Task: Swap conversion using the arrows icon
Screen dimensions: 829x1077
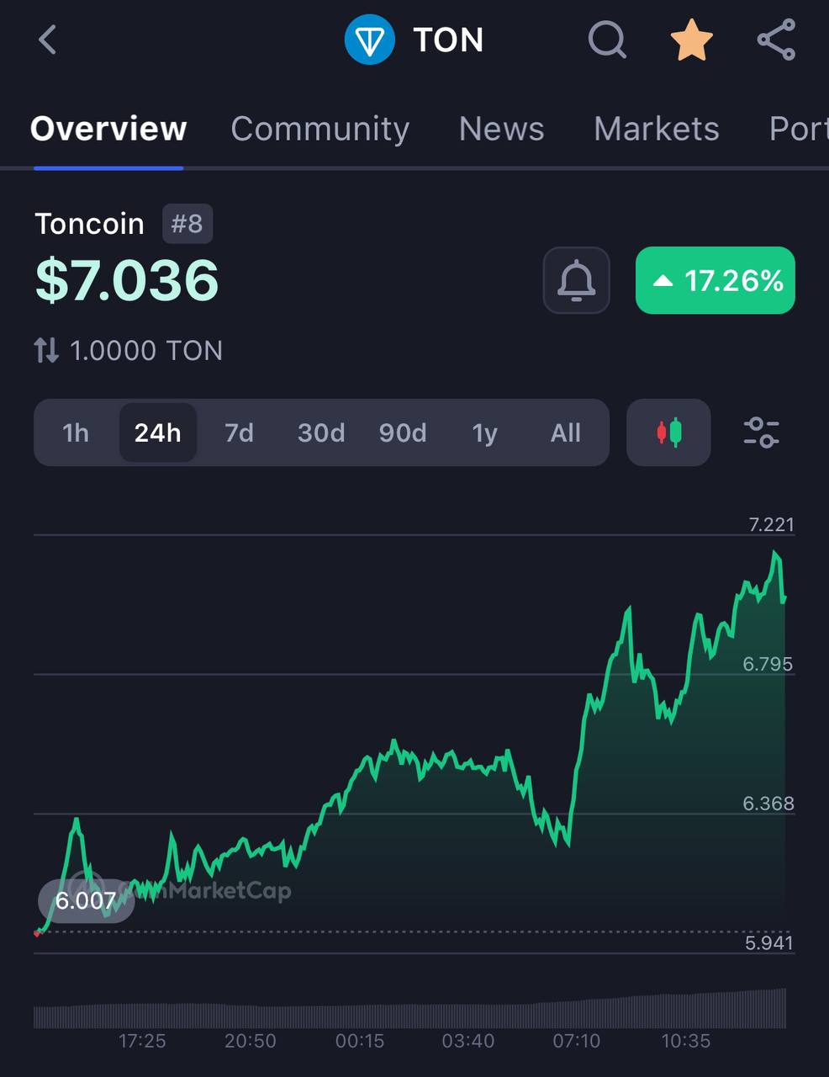Action: (x=46, y=350)
